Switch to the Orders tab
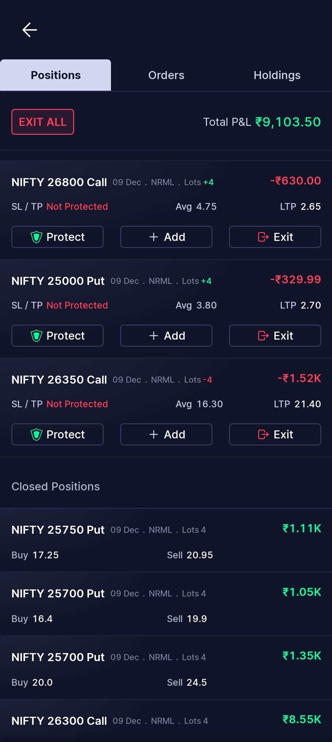 pyautogui.click(x=166, y=75)
